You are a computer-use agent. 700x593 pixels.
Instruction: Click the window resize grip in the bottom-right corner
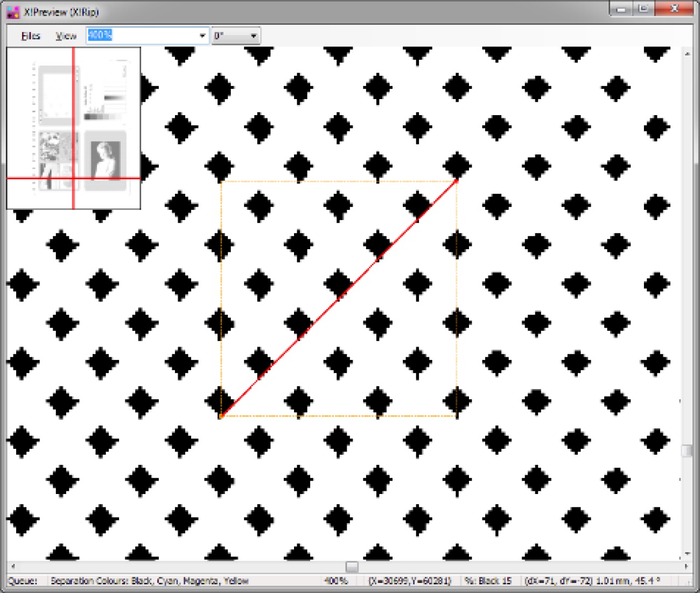691,582
